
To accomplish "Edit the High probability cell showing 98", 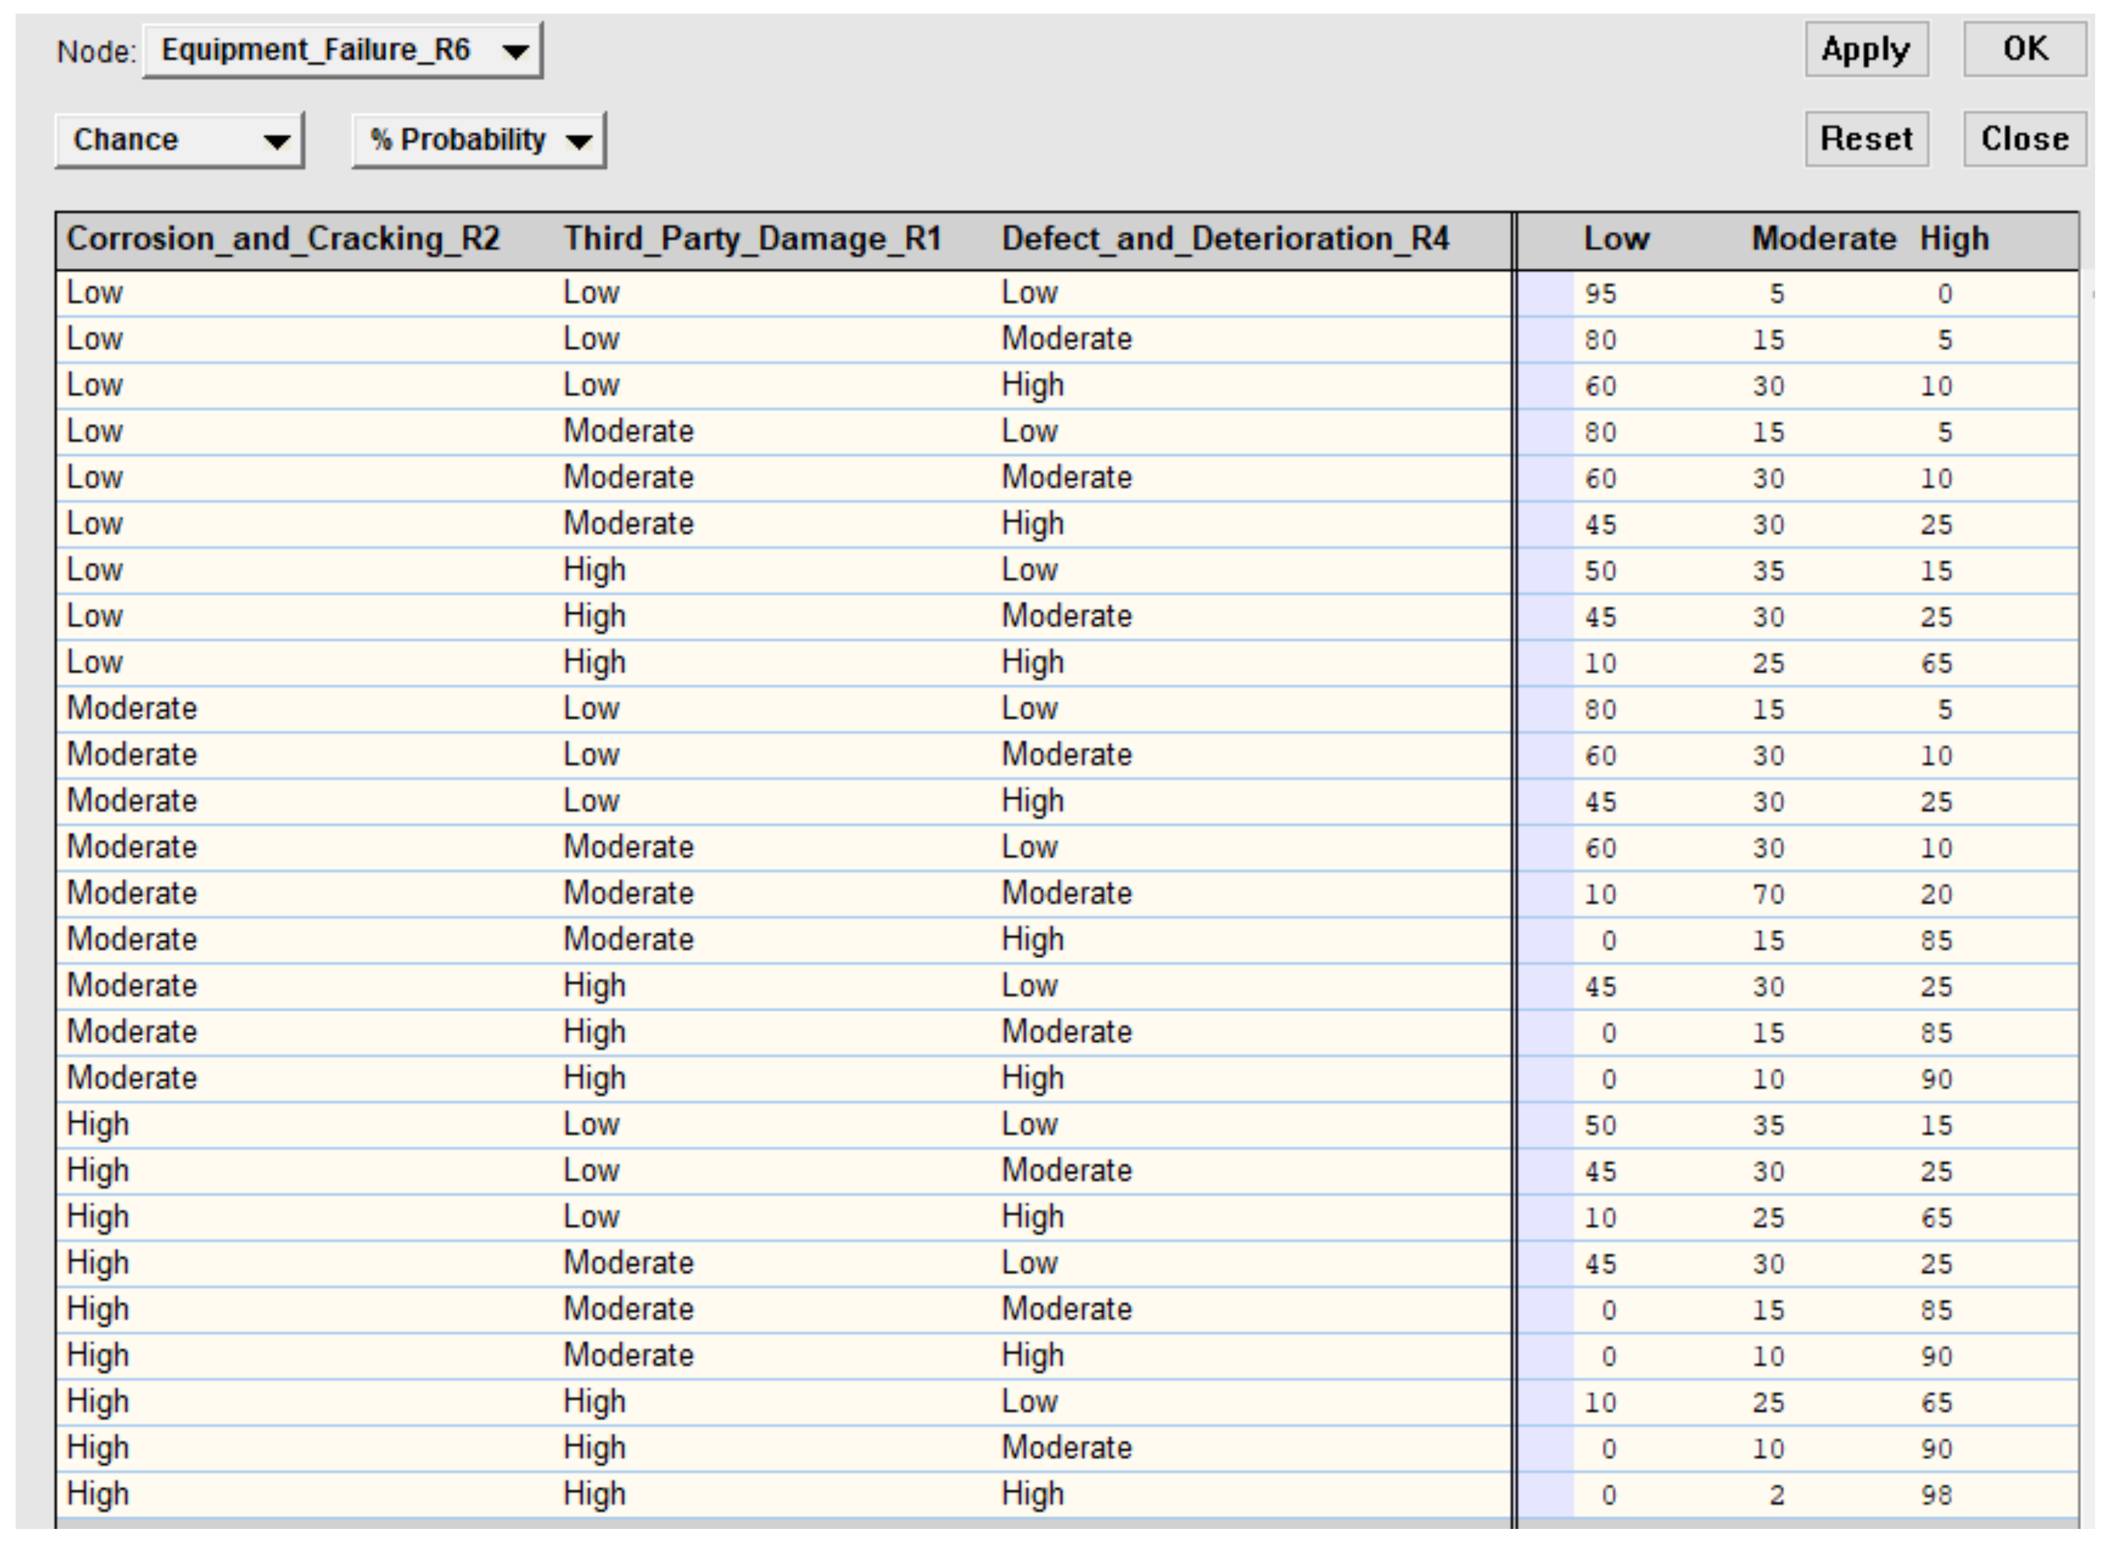I will click(1936, 1495).
